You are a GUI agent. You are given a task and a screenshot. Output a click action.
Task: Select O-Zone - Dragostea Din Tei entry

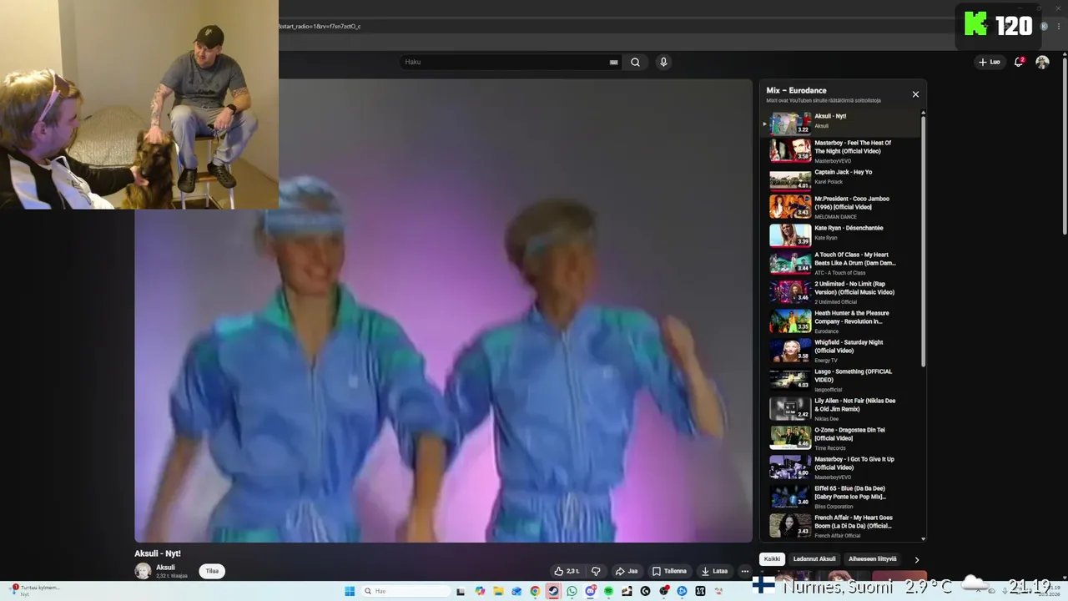[x=840, y=438]
